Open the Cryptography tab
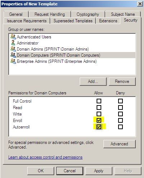 point(88,14)
